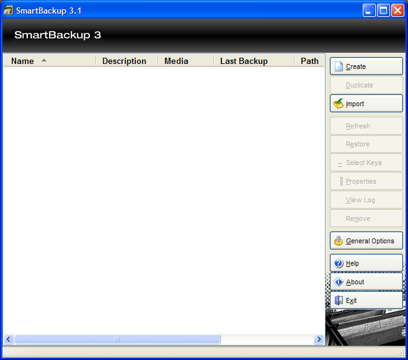Click the greyed-out Duplicate button
Screen dimensions: 408x360
(x=366, y=85)
